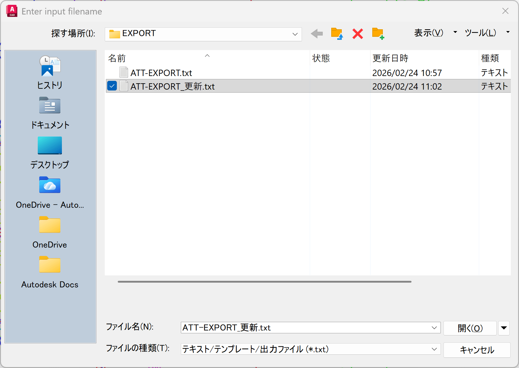Open the ファイルの種類 file type dropdown
This screenshot has height=368, width=519.
pos(434,349)
